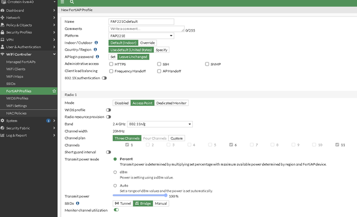Image resolution: width=357 pixels, height=217 pixels.
Task: Expand the Security Profiles chevron
Action: click(54, 32)
